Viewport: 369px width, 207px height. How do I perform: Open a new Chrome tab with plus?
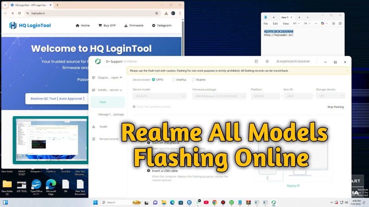tap(57, 5)
